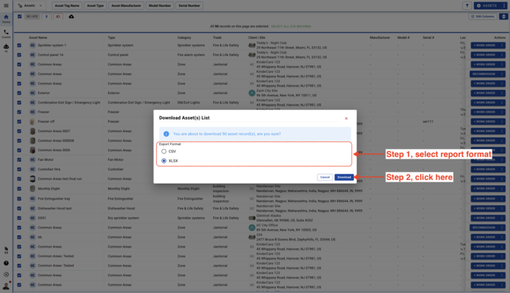The width and height of the screenshot is (510, 293).
Task: Click the Control panel 1A asset icon
Action: [33, 55]
